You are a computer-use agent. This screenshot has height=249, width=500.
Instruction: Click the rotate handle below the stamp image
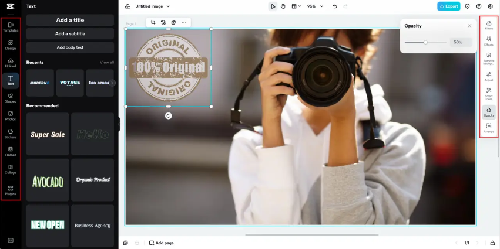(169, 116)
